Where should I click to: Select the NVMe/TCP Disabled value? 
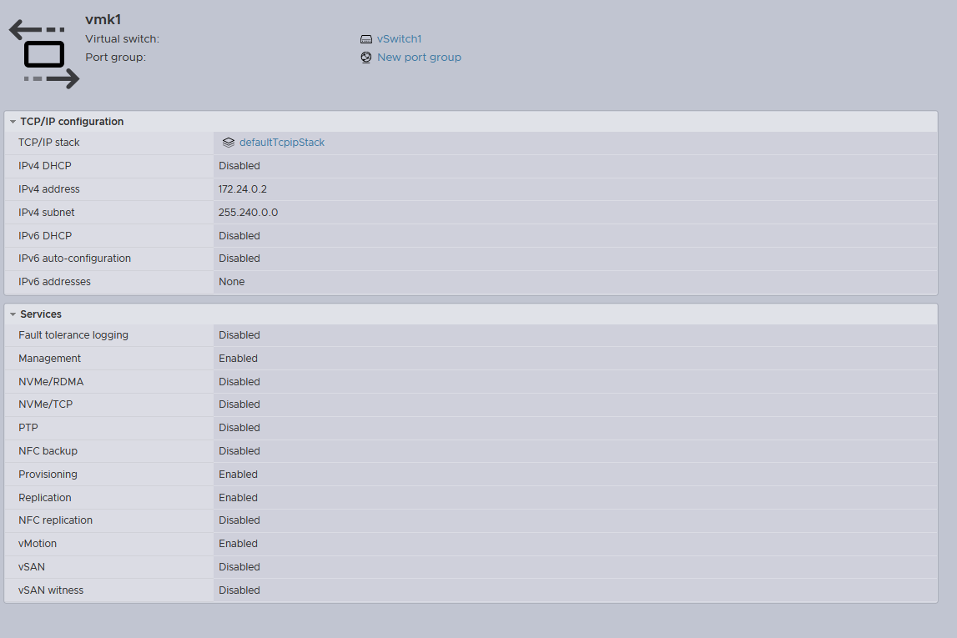click(x=239, y=404)
